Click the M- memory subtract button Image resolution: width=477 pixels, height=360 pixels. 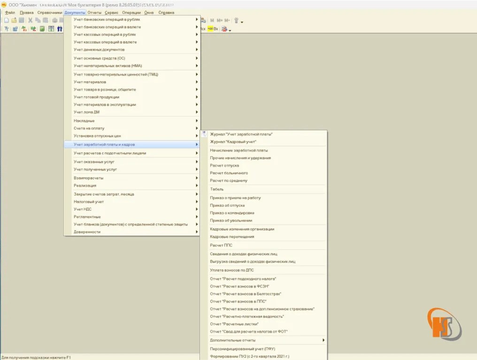click(x=227, y=20)
